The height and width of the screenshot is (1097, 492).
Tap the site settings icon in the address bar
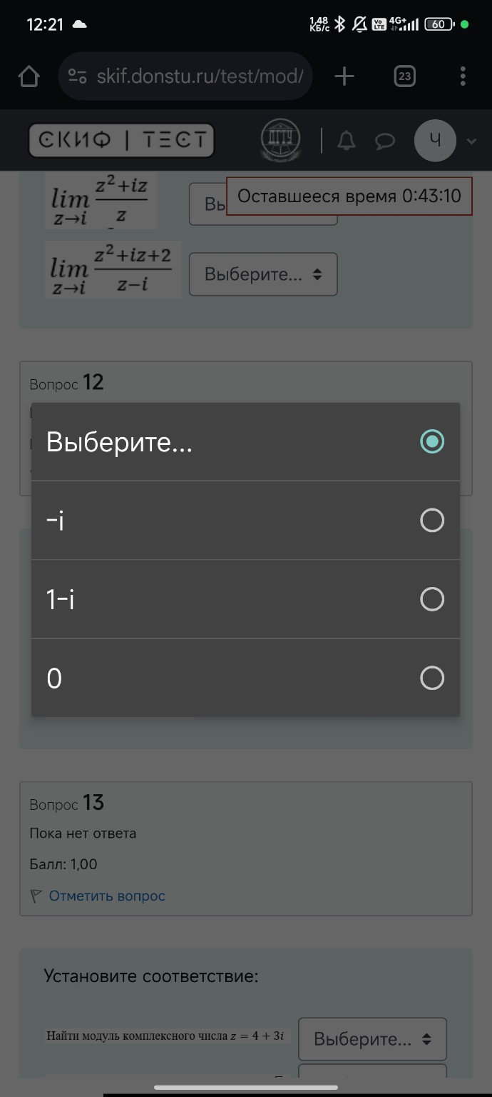77,76
